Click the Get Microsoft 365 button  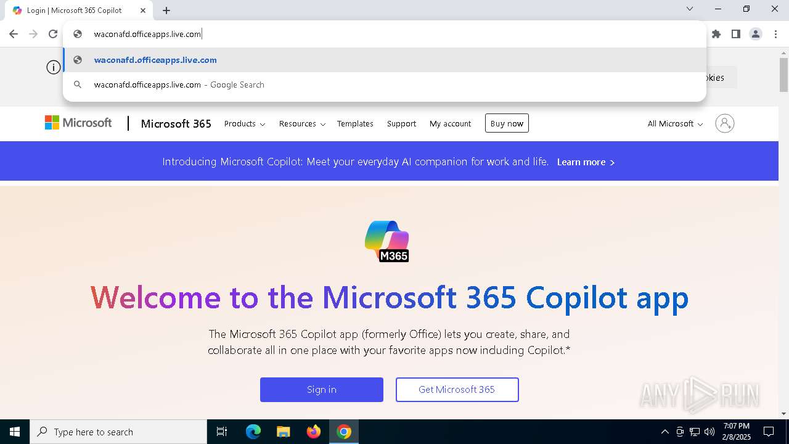pyautogui.click(x=457, y=390)
